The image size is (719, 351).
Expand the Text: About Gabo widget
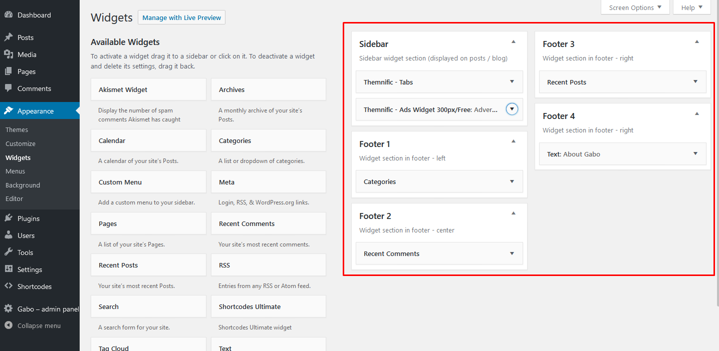pyautogui.click(x=695, y=153)
